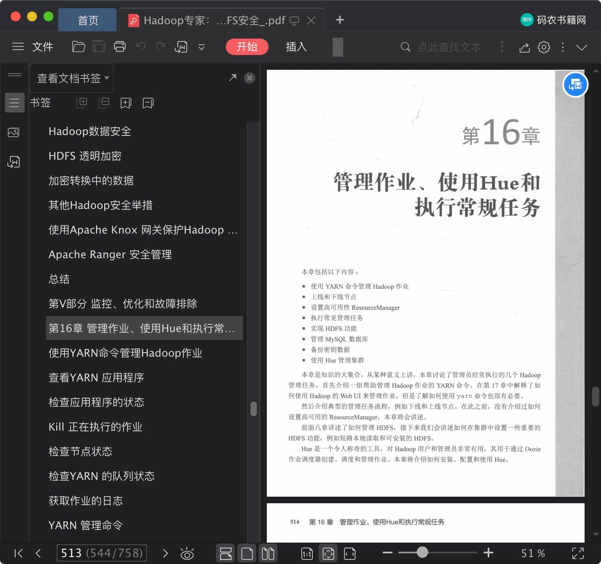Delete bookmark icon in bookmark toolbar
The image size is (601, 564).
(x=148, y=103)
